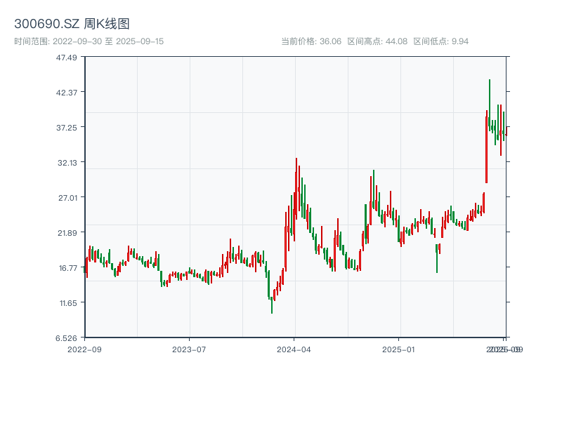Click the y-axis label 21.89
Image resolution: width=562 pixels, height=421 pixels.
(67, 233)
